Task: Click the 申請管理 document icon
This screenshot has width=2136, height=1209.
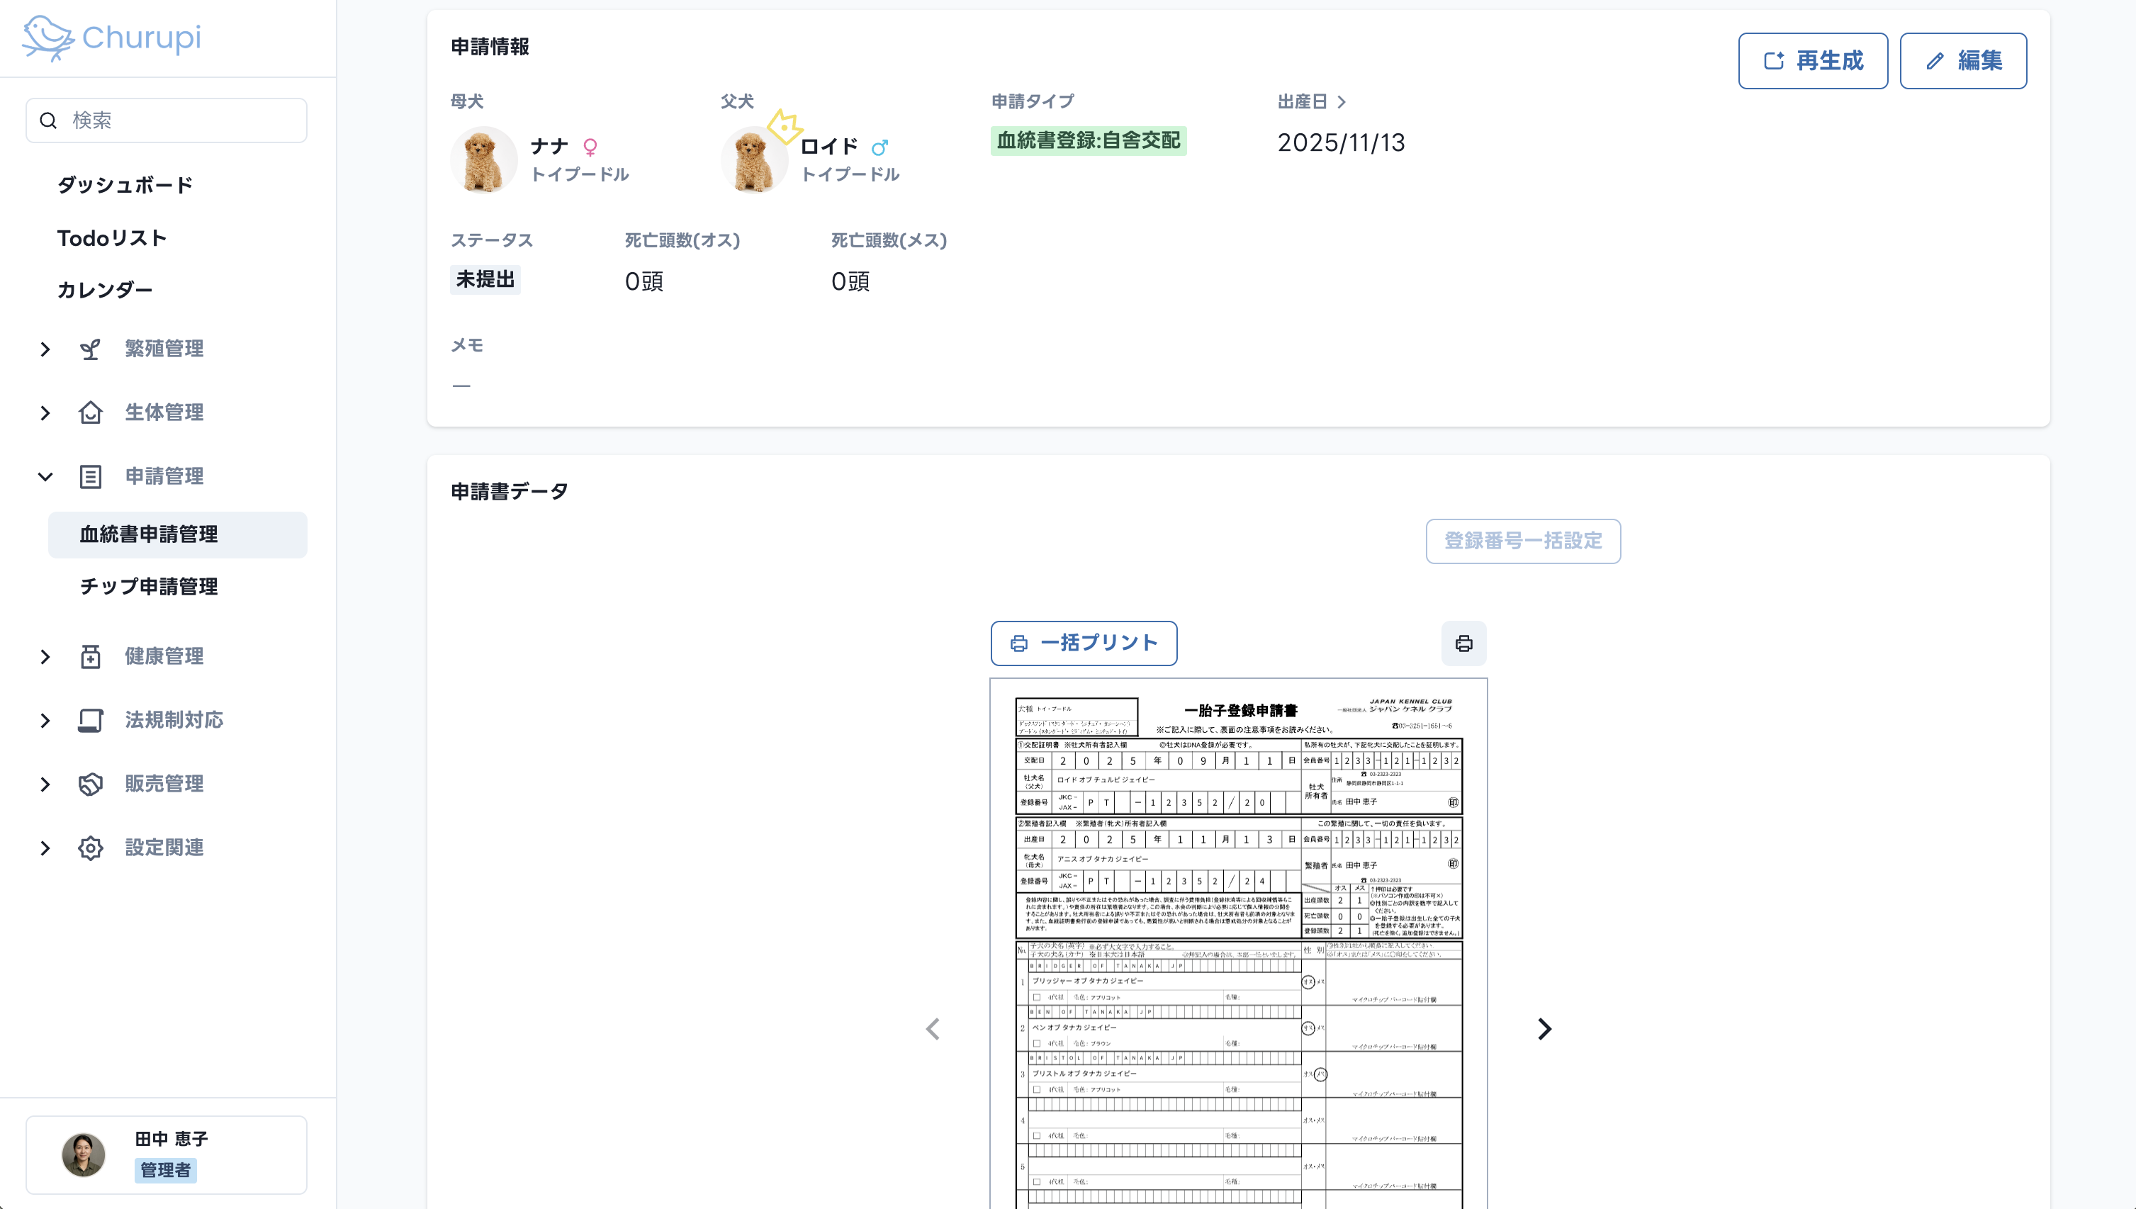Action: click(90, 477)
